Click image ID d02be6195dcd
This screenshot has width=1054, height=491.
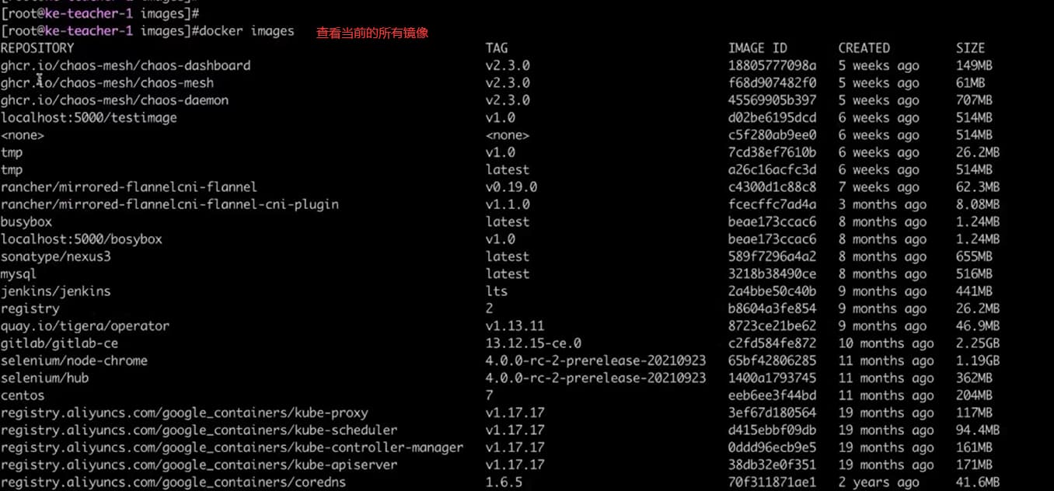coord(772,117)
